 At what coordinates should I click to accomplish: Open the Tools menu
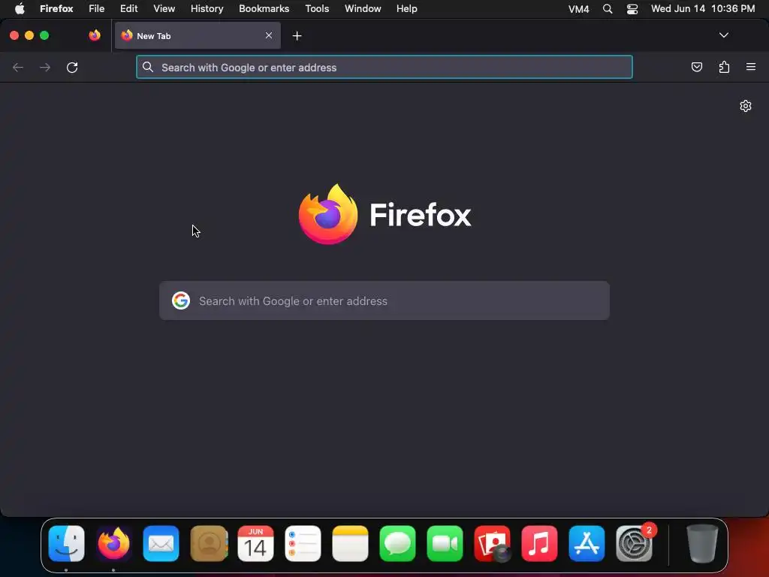coord(317,9)
